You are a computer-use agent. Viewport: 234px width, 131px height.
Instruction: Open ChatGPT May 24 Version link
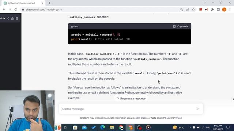(x=169, y=118)
